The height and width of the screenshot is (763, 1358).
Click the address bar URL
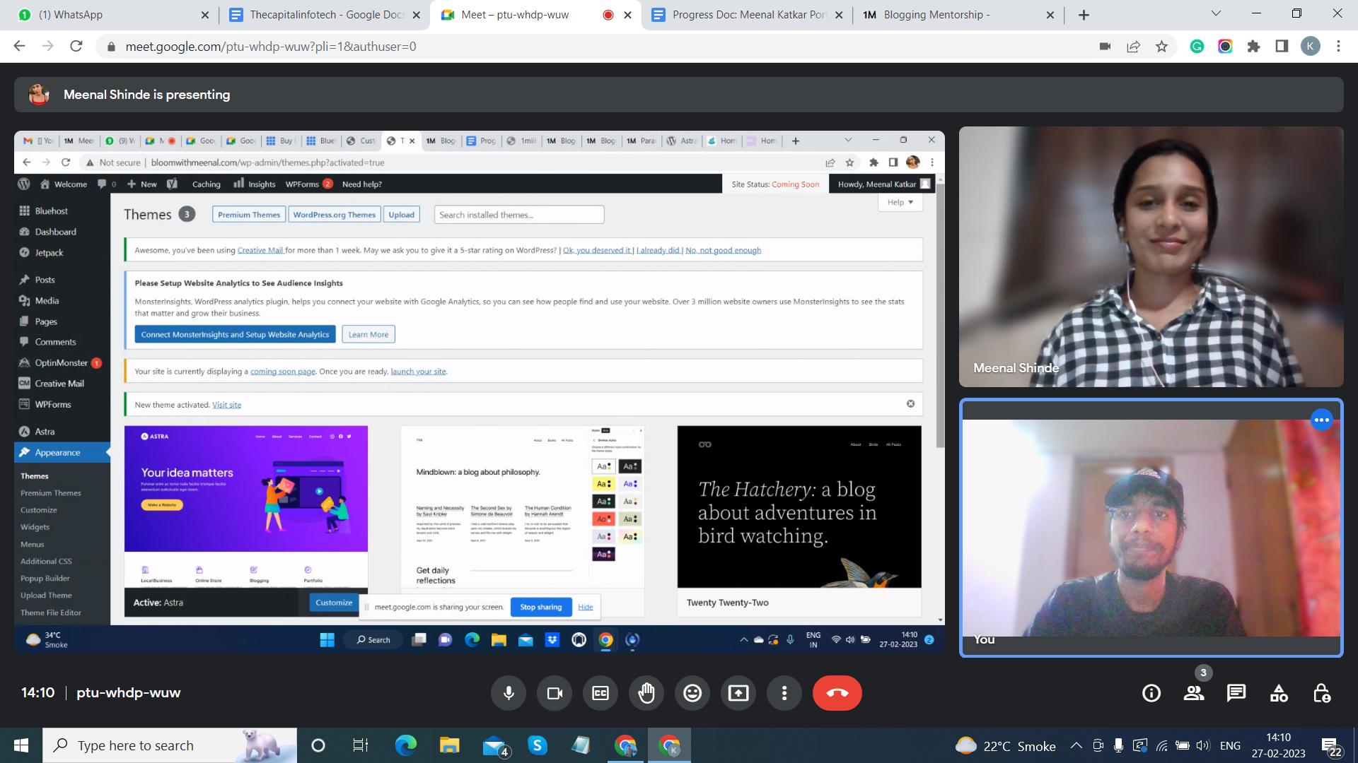tap(271, 46)
